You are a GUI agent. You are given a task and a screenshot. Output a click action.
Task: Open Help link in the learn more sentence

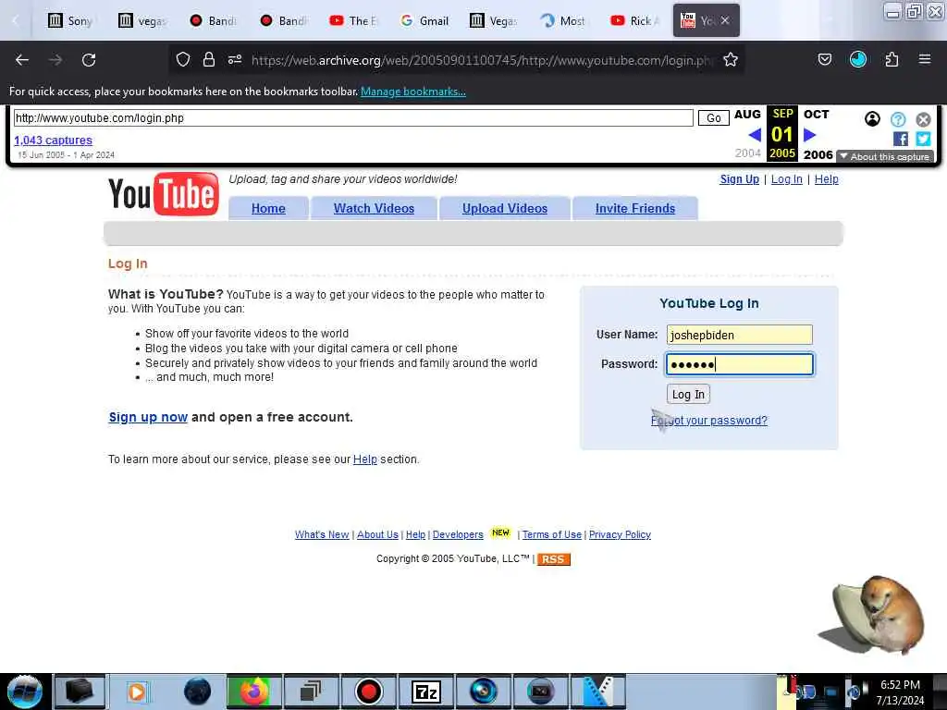[x=364, y=459]
